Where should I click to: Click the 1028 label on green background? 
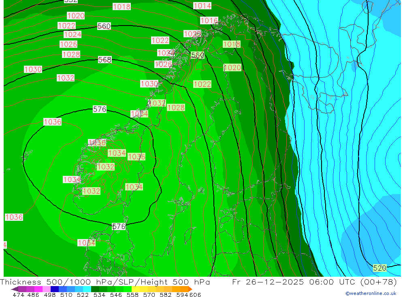(176, 107)
